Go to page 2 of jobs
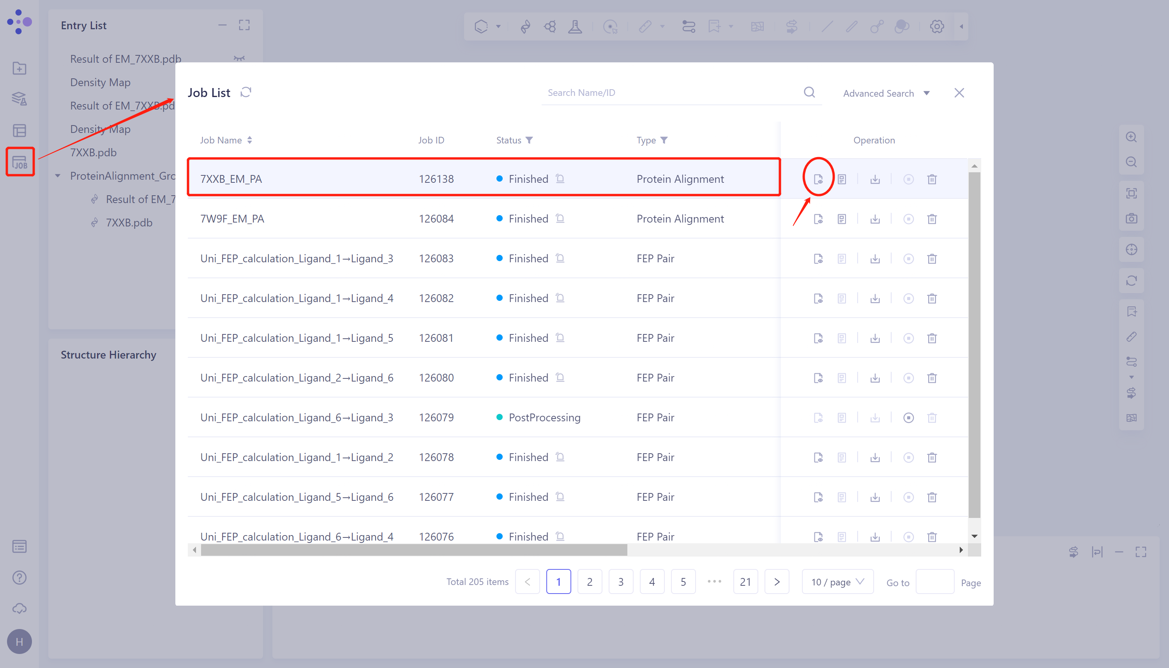 tap(589, 582)
